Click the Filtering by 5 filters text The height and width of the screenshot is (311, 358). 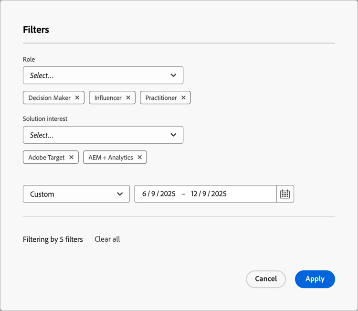click(x=53, y=239)
